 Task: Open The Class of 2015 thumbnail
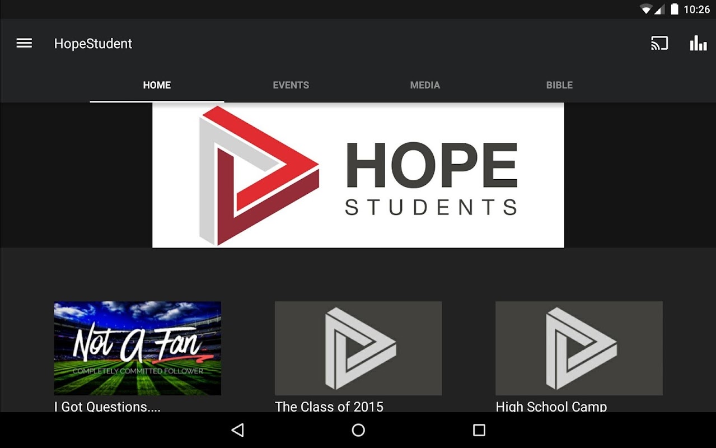point(358,348)
